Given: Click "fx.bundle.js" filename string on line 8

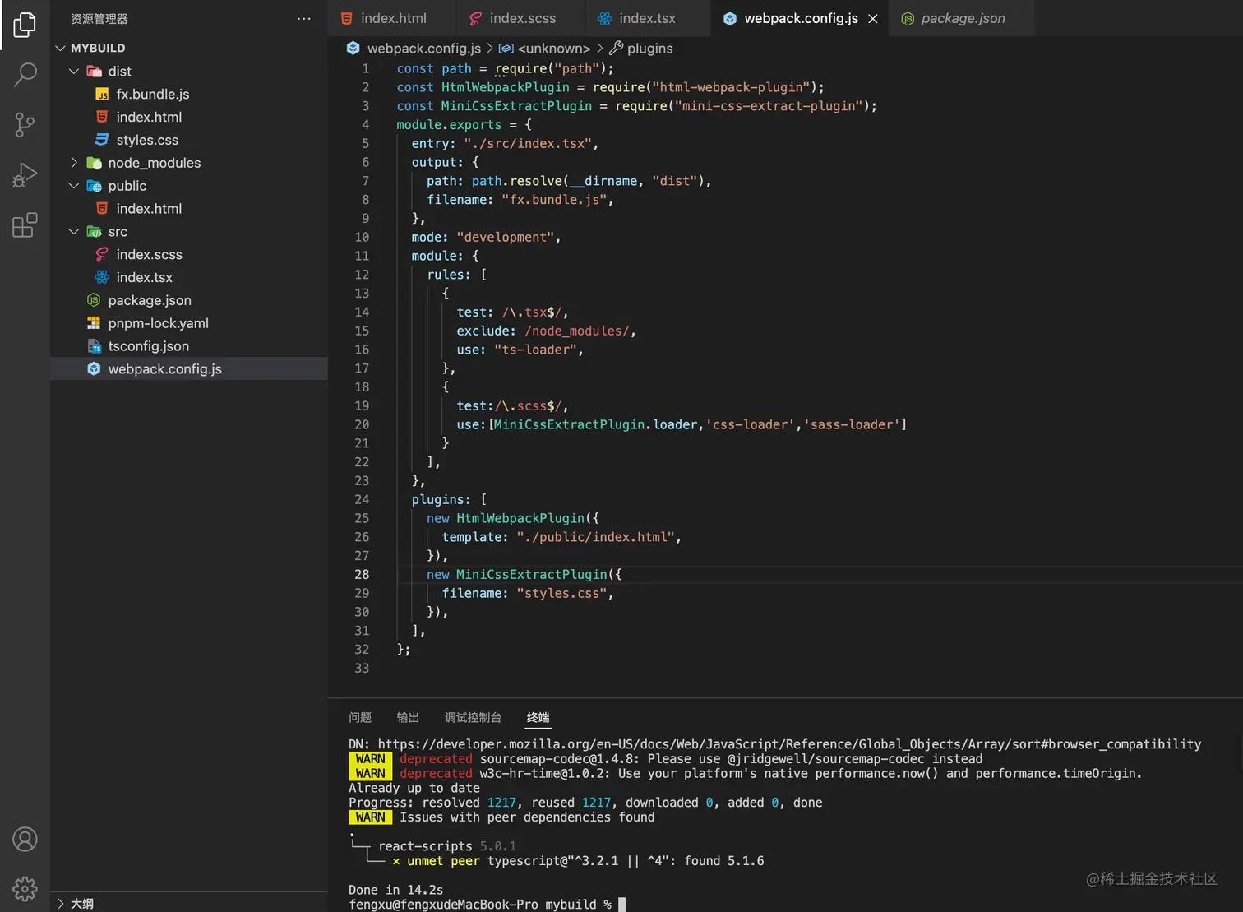Looking at the screenshot, I should coord(554,200).
